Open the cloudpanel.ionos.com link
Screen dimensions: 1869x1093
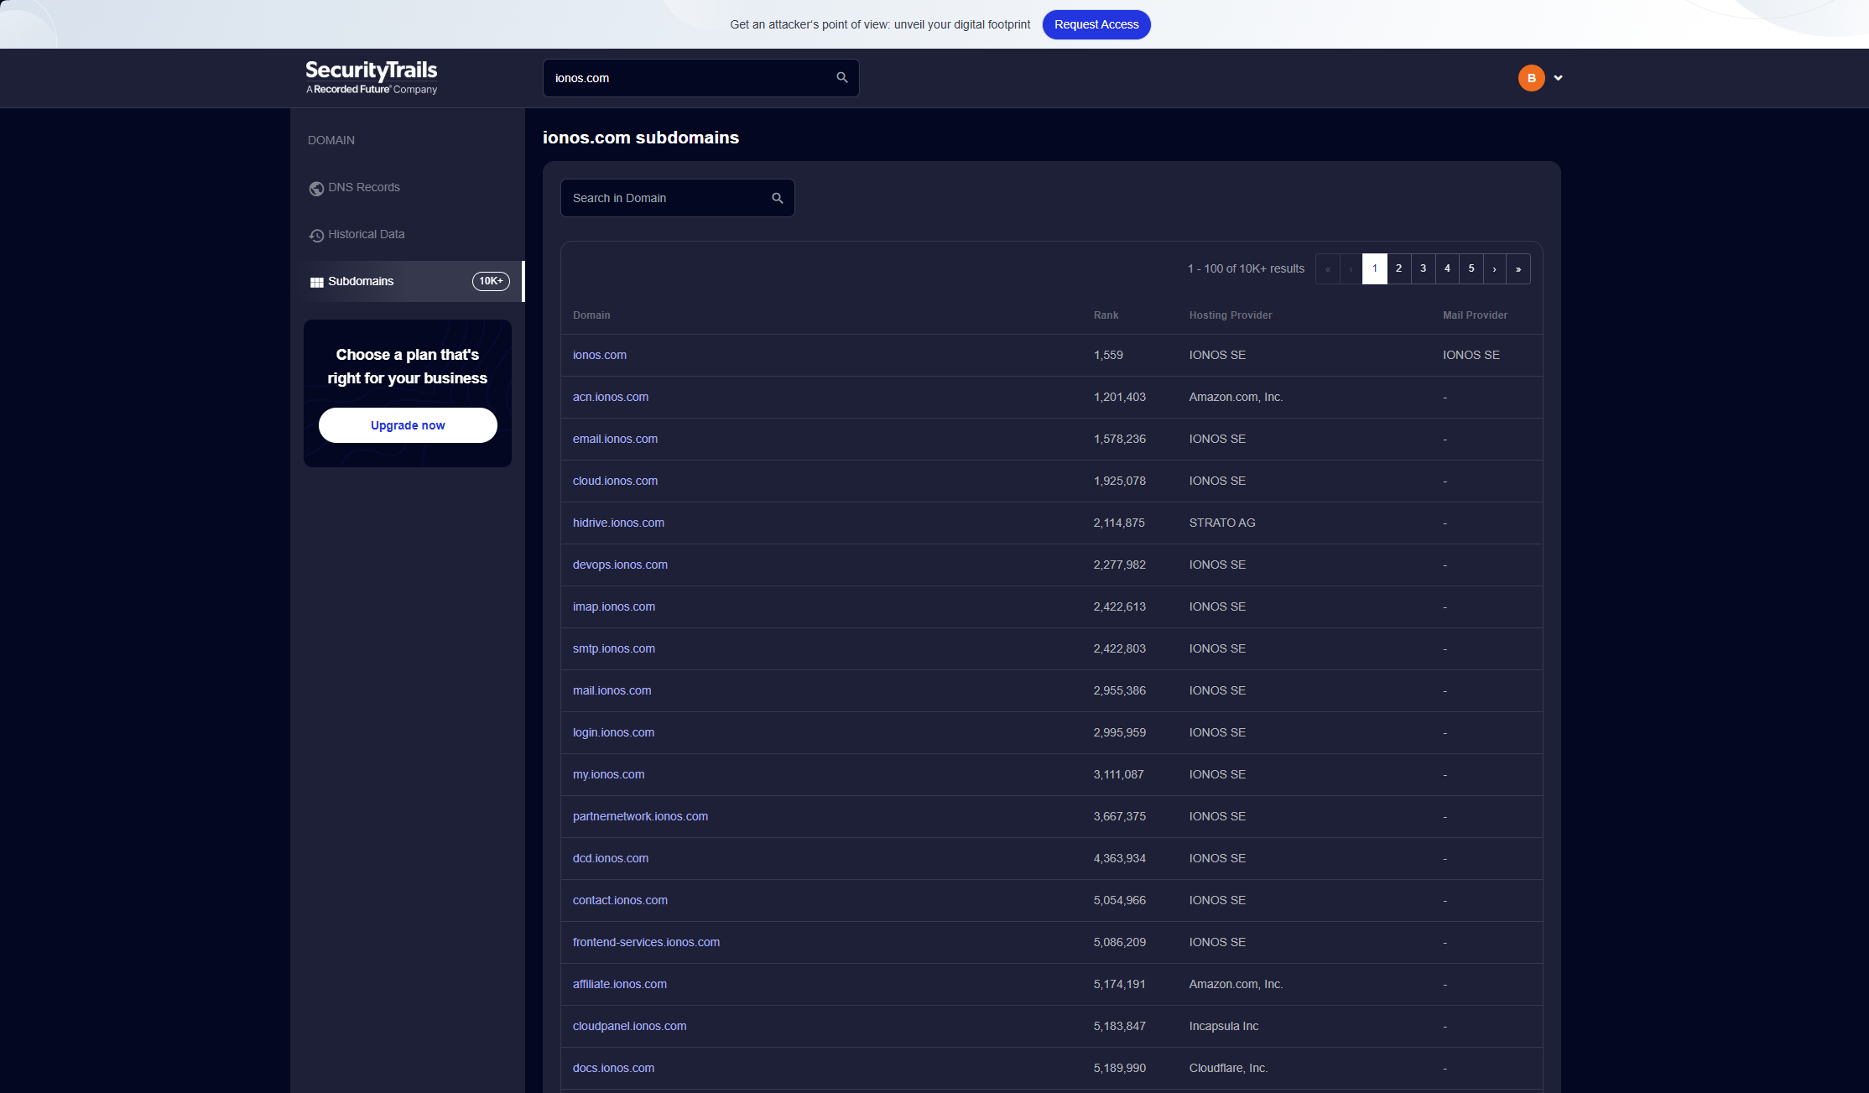[x=629, y=1026]
